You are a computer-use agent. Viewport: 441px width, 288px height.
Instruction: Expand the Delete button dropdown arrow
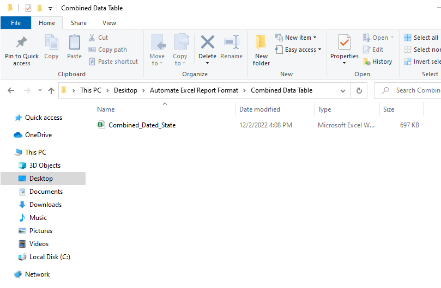208,63
